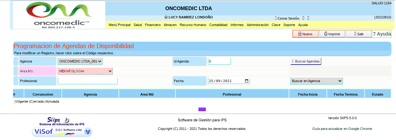396x140 pixels.
Task: Expand the Agencia dropdown
Action: pos(80,61)
